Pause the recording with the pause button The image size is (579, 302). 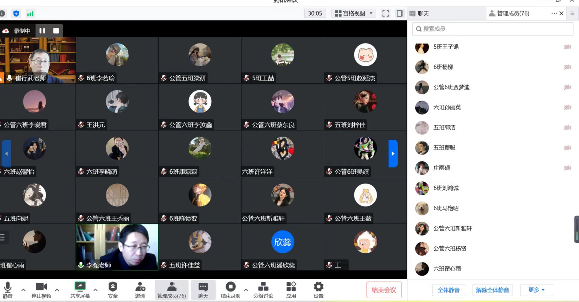[x=42, y=31]
